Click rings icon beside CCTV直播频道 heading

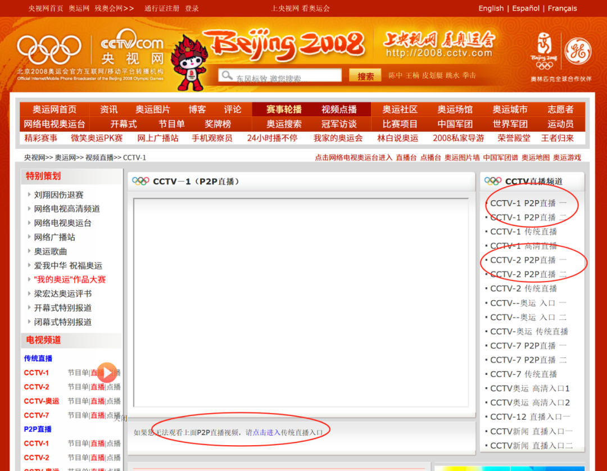(493, 181)
